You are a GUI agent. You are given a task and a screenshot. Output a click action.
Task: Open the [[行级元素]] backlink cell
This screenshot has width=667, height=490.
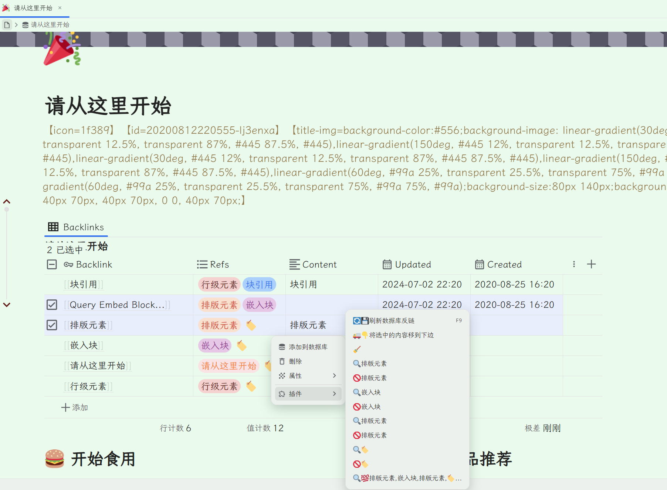pos(88,386)
